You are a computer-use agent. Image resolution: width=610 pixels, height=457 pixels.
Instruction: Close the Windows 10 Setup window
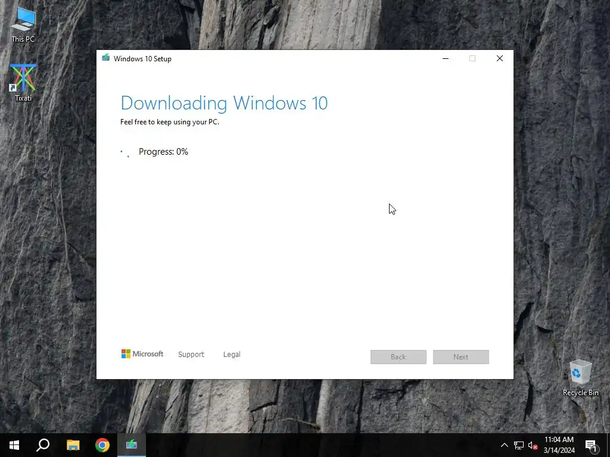(500, 58)
